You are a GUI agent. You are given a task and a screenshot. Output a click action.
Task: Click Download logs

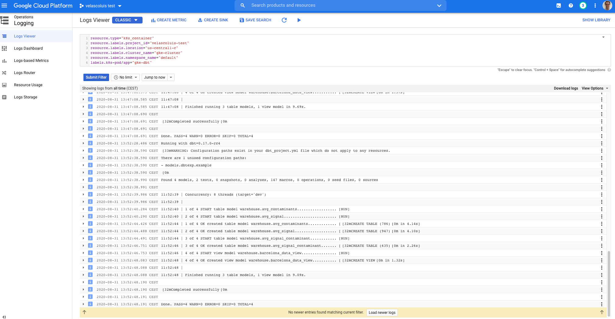tap(566, 88)
